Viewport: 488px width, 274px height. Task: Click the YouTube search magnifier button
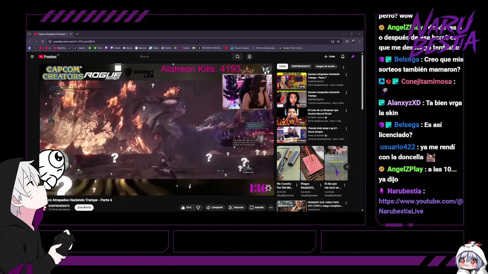click(x=238, y=57)
